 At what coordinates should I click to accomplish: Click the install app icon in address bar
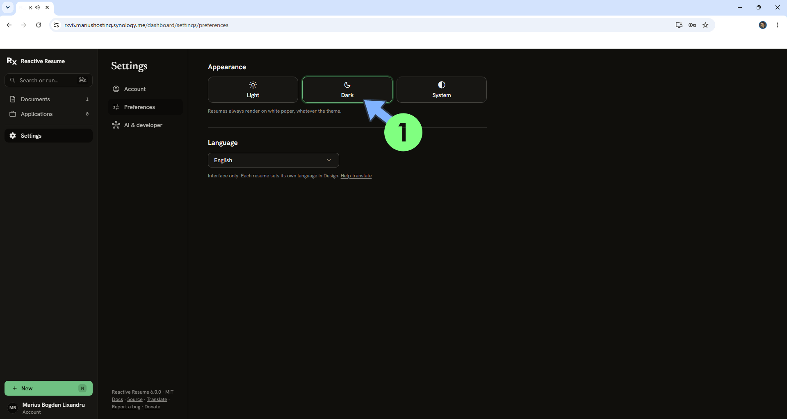679,25
